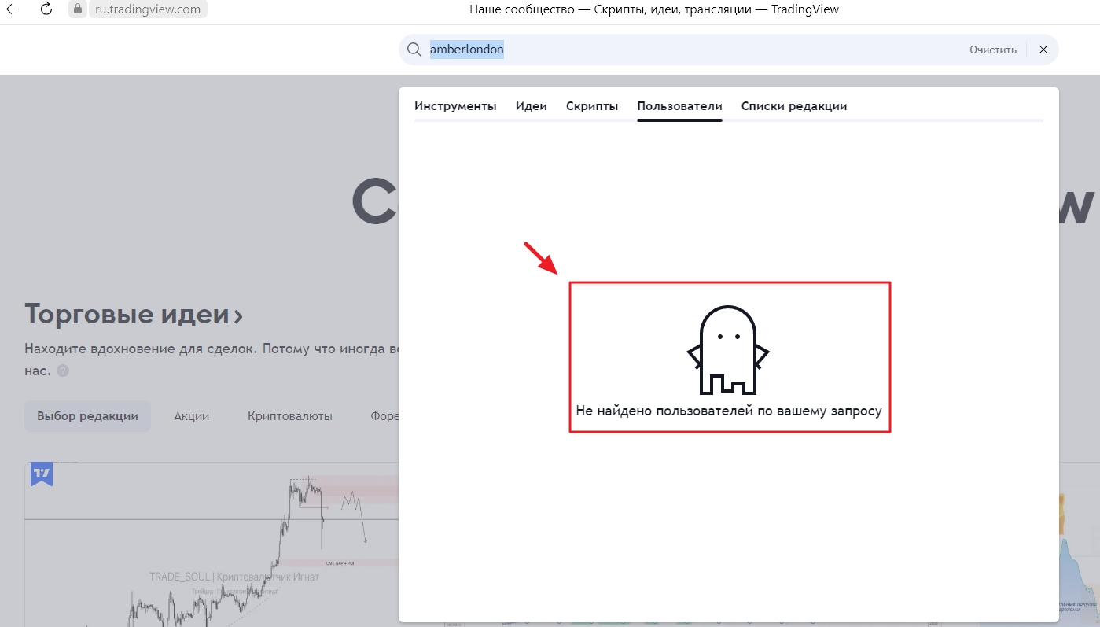
Task: Reload the page with the refresh icon
Action: 46,9
